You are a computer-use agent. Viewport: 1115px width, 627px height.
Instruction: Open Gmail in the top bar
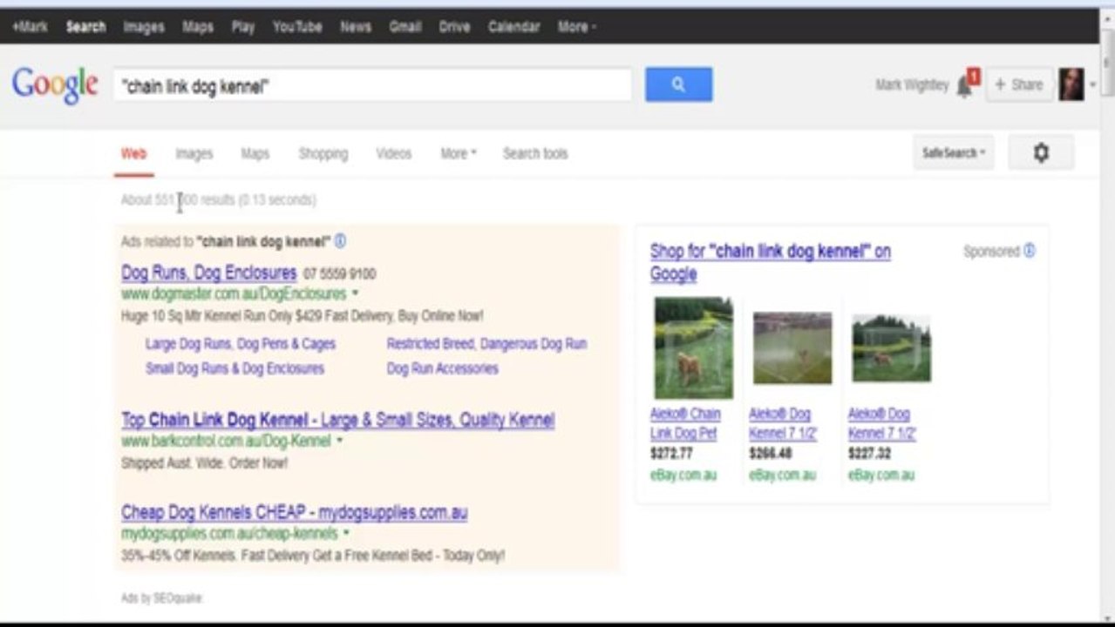click(x=405, y=27)
